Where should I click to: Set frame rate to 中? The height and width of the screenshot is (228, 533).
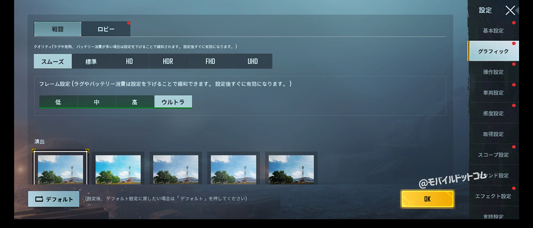(96, 102)
